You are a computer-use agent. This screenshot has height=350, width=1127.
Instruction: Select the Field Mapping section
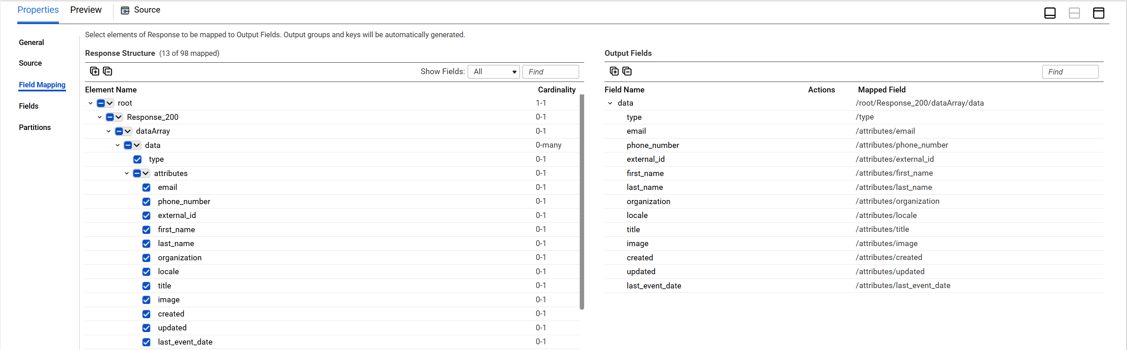click(42, 85)
